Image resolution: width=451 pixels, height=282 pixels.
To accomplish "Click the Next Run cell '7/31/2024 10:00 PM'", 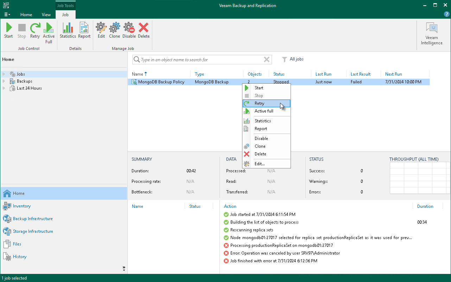I will tap(403, 82).
